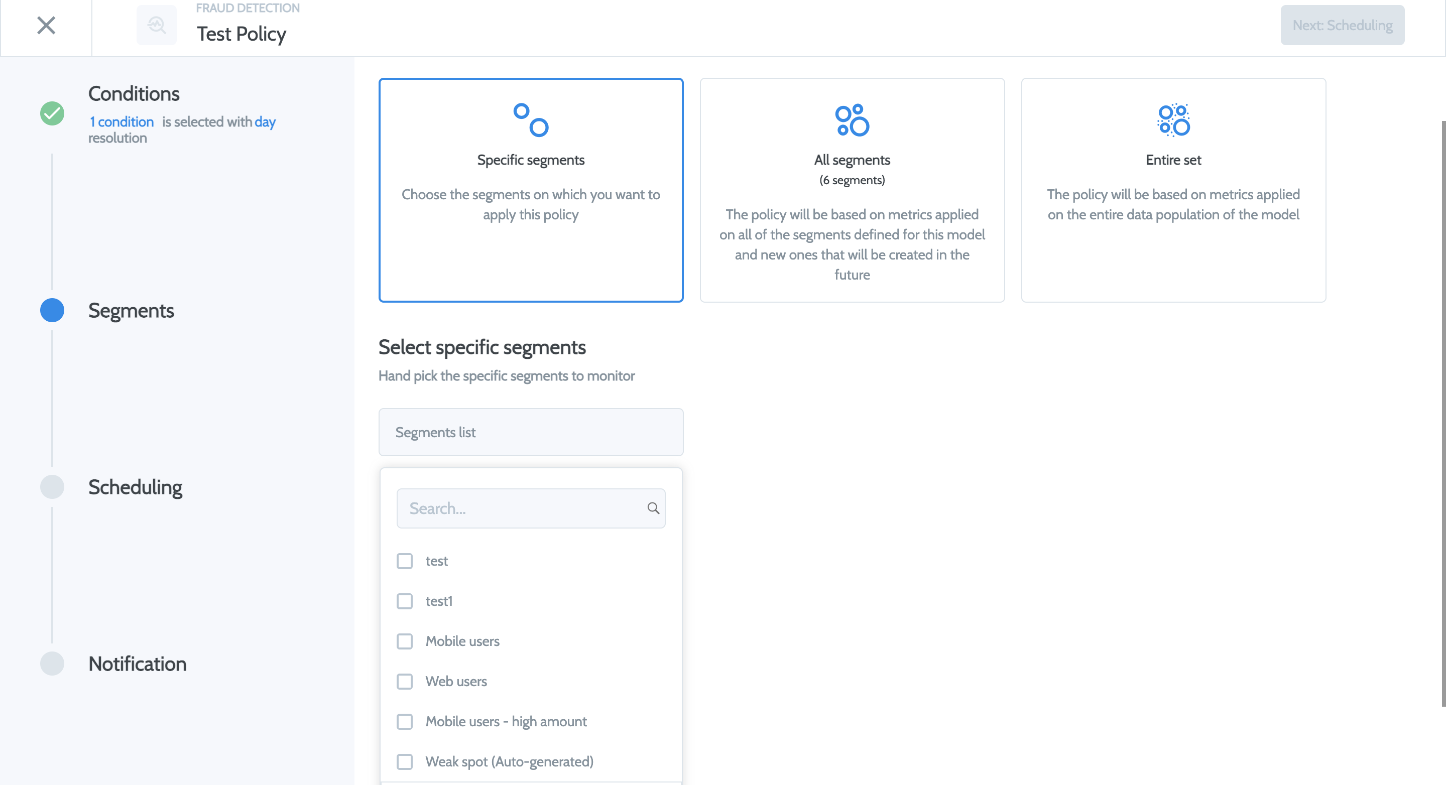Viewport: 1446px width, 785px height.
Task: Open the Segments list dropdown
Action: pyautogui.click(x=531, y=432)
